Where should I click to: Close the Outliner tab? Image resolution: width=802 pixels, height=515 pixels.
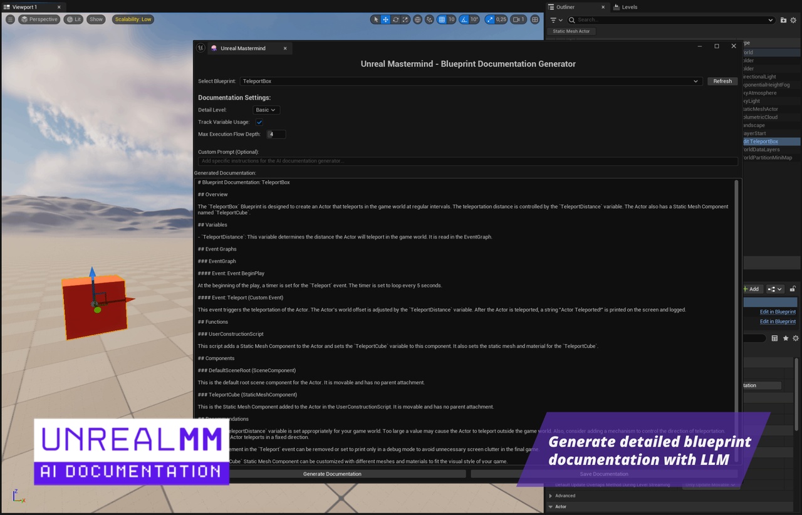tap(603, 7)
